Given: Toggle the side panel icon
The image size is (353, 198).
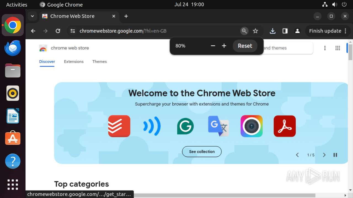Looking at the screenshot, I should pyautogui.click(x=285, y=31).
